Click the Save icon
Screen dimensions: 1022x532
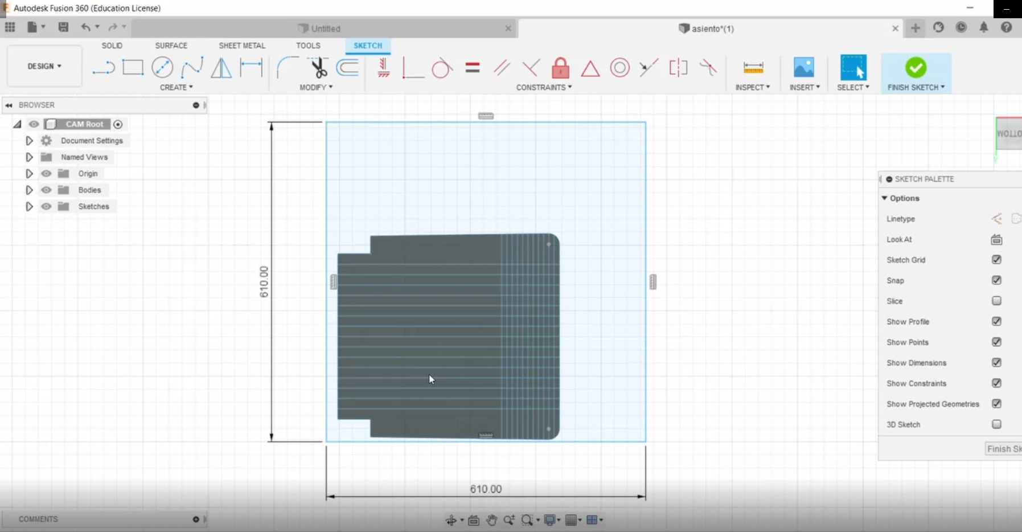point(63,27)
